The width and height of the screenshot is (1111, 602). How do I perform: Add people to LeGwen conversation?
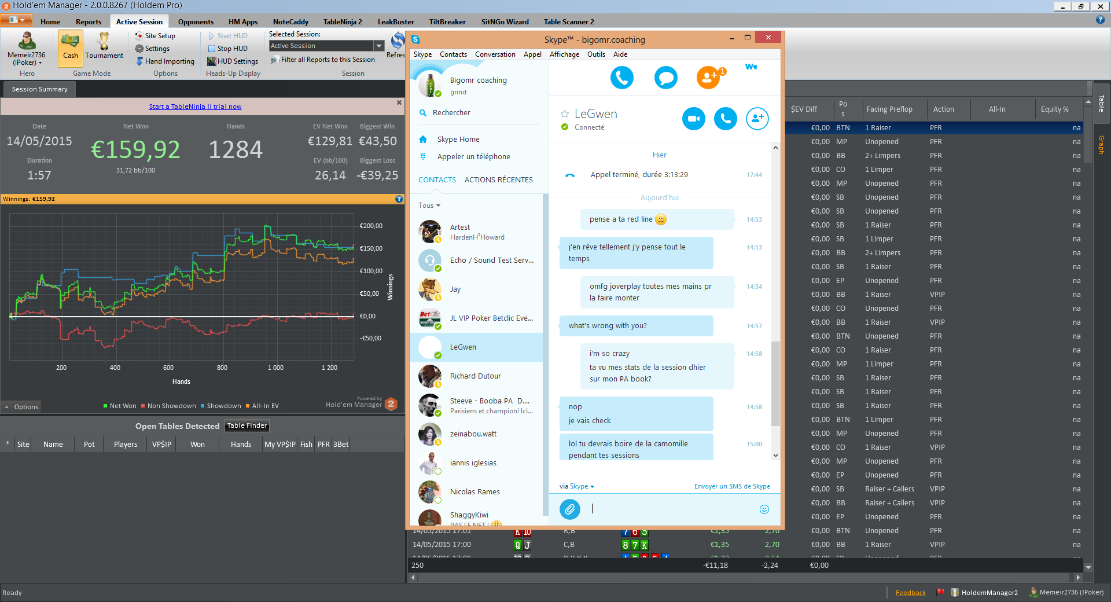757,119
